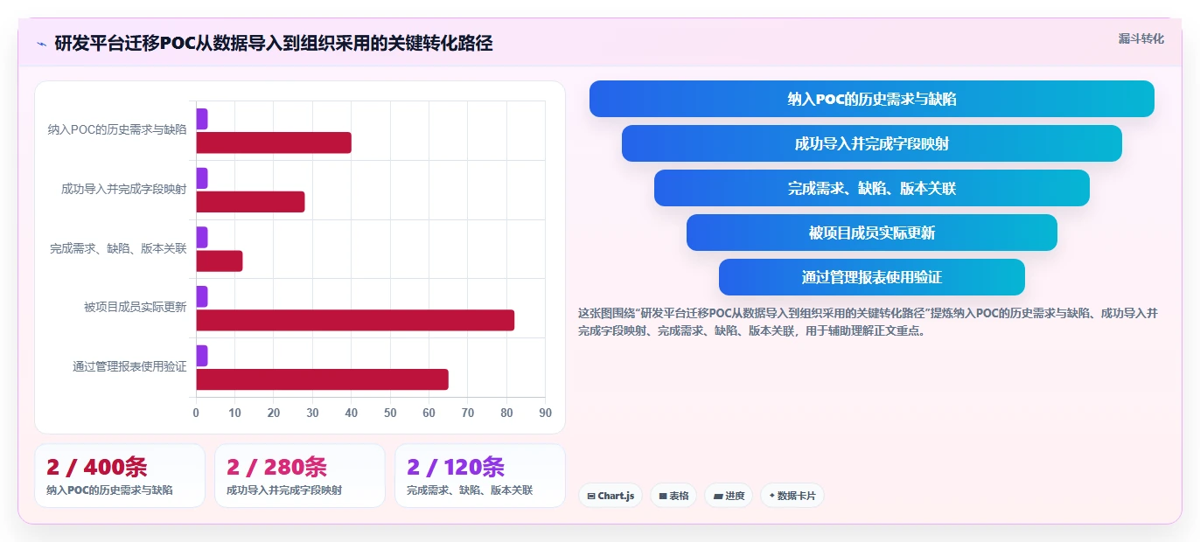
Task: Open the 2 / 280条 stat card
Action: [300, 476]
